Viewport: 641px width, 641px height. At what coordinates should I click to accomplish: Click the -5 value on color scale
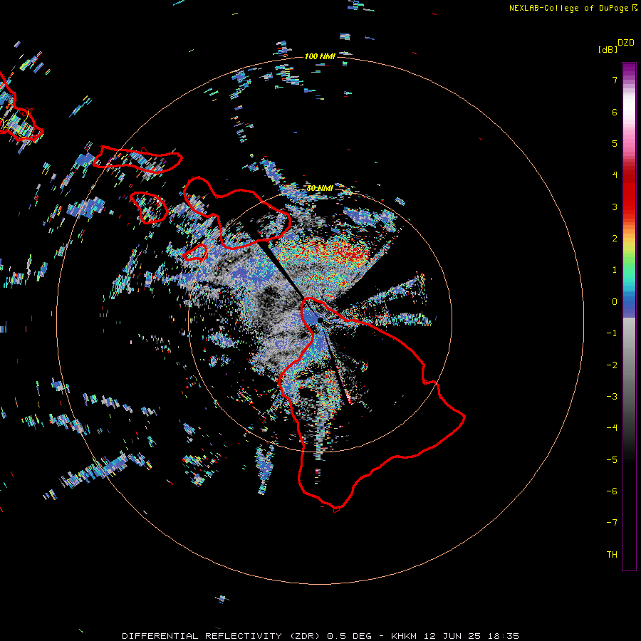coord(612,460)
